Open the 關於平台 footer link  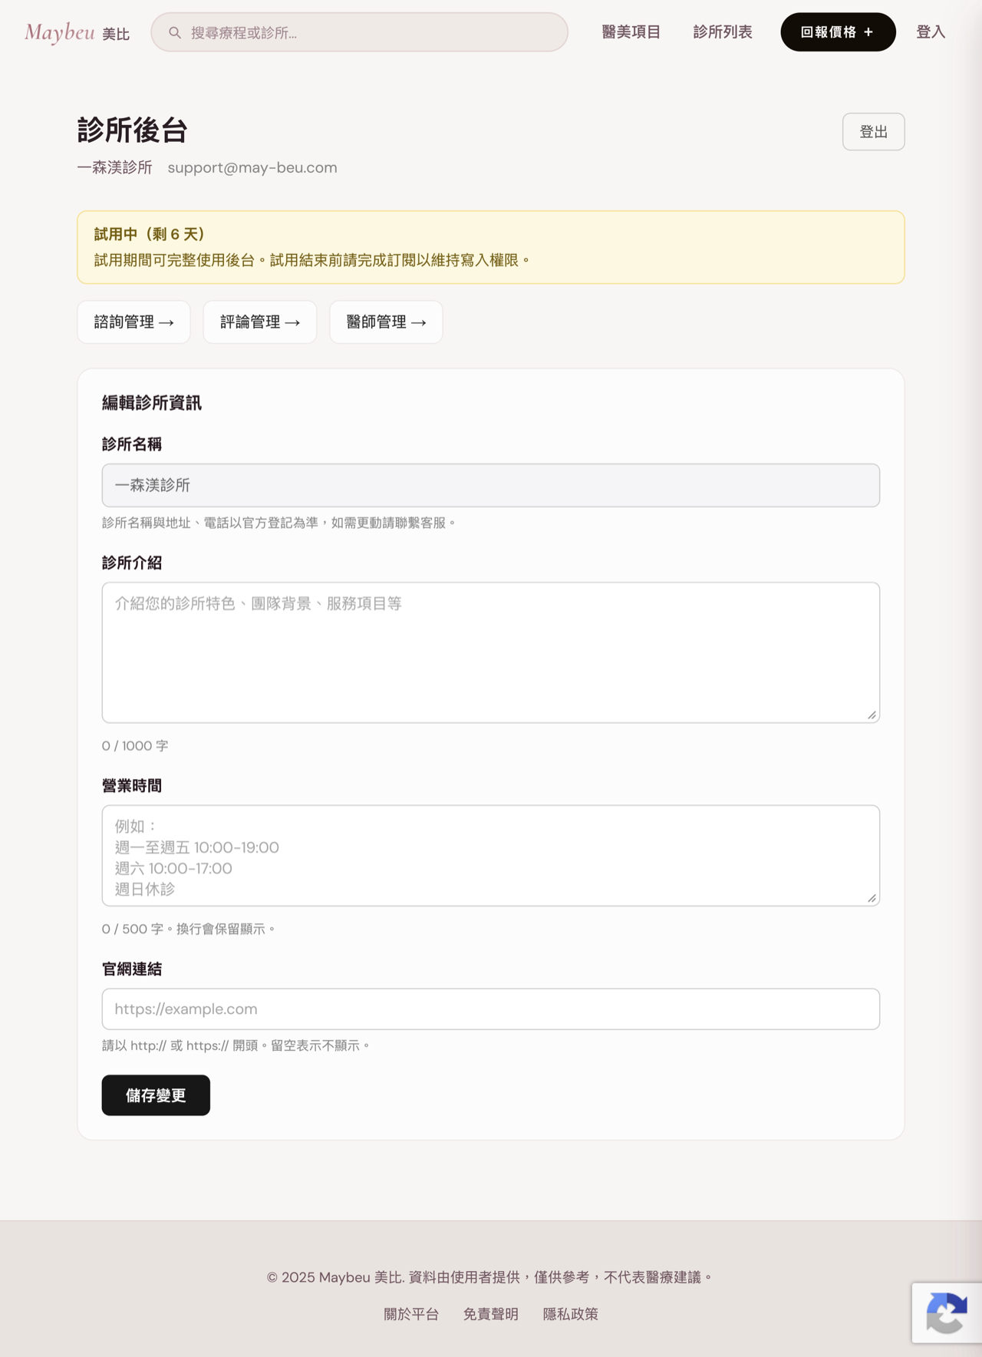(x=411, y=1314)
